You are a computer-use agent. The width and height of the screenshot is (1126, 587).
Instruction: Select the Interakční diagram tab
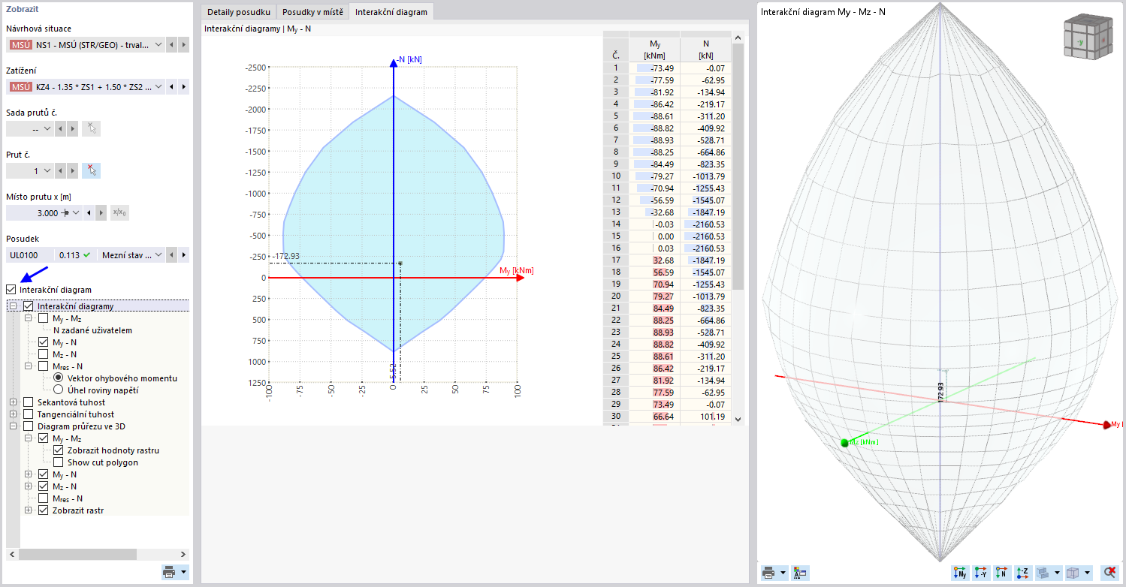391,12
